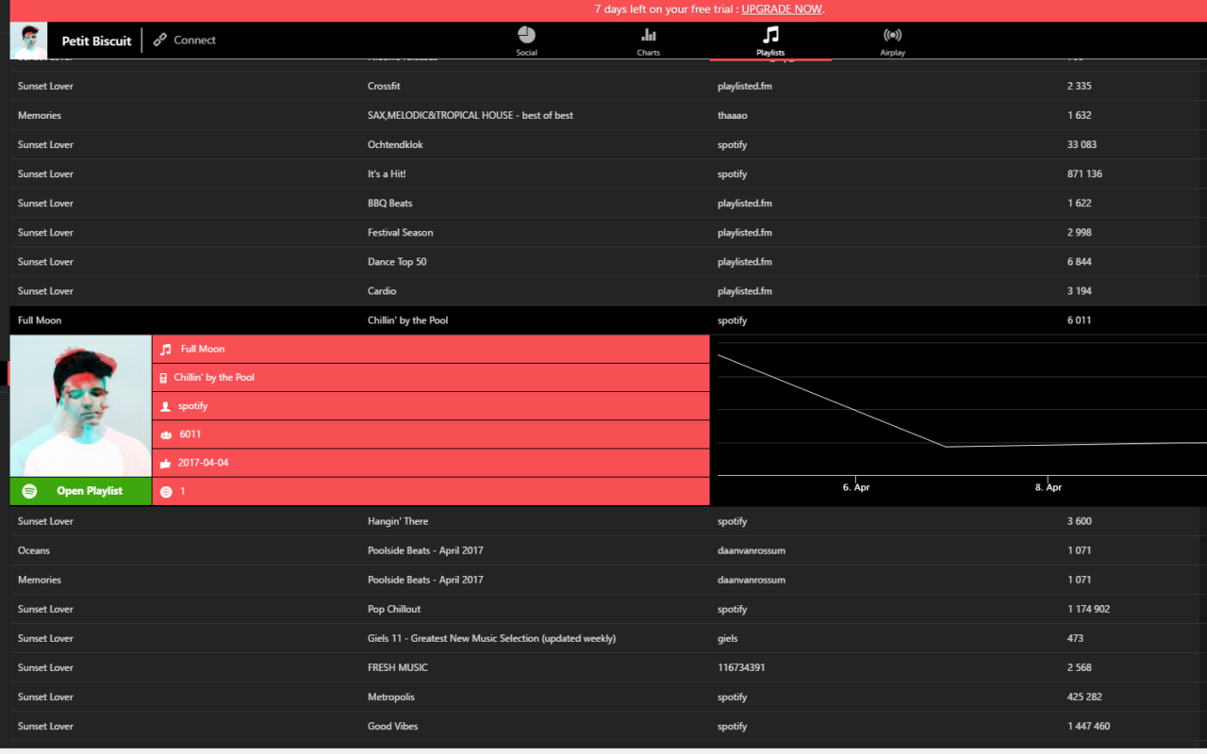
Task: Click the Connect link chain icon
Action: (x=160, y=40)
